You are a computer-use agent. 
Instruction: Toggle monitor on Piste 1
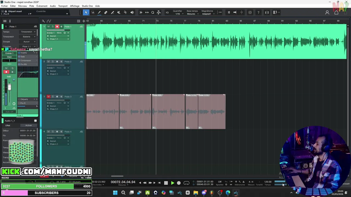61,27
